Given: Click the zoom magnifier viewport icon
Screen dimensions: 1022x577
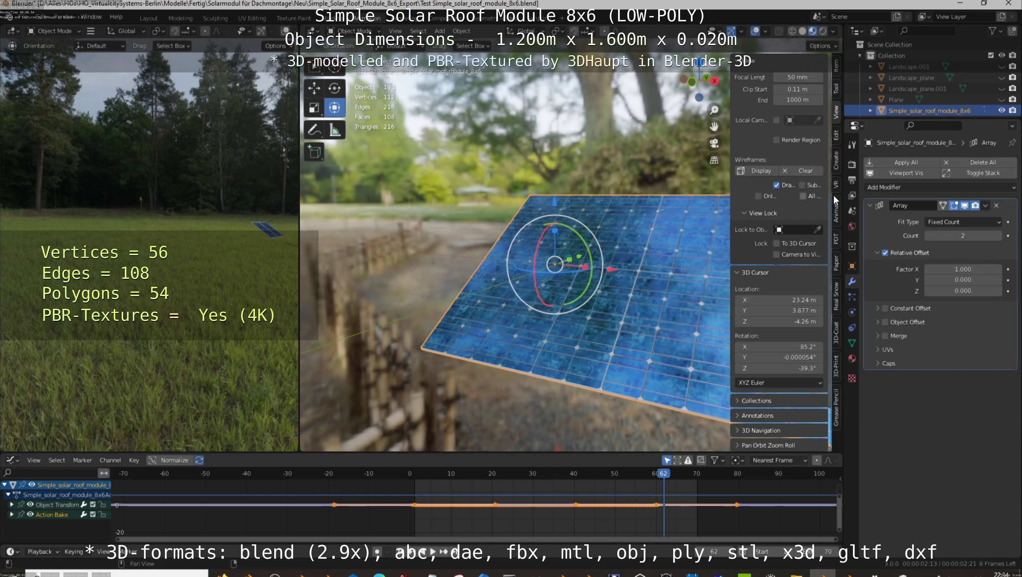Looking at the screenshot, I should tap(714, 110).
